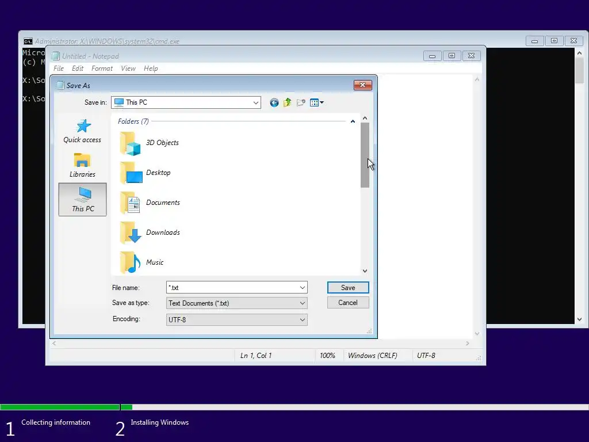The width and height of the screenshot is (589, 442).
Task: Click the folder list scroll up arrow
Action: (x=365, y=118)
